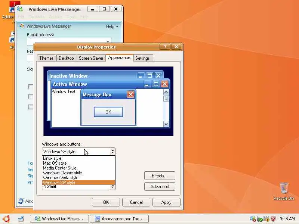The image size is (299, 224).
Task: Close the Windows Live Messenger window
Action: [x=116, y=9]
